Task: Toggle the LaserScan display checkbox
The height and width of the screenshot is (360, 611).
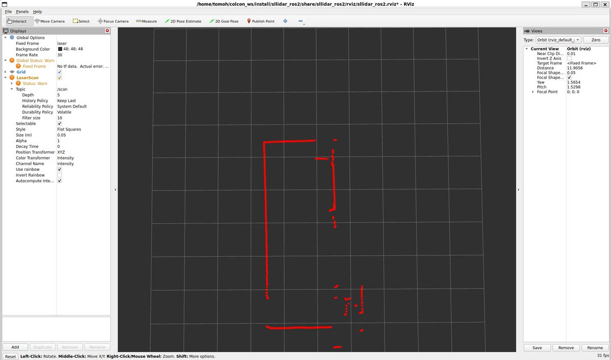Action: 60,78
